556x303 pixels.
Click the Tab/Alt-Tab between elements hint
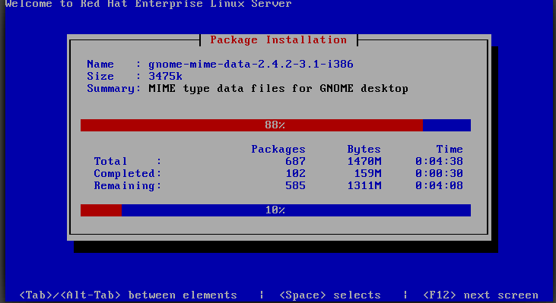pyautogui.click(x=128, y=295)
